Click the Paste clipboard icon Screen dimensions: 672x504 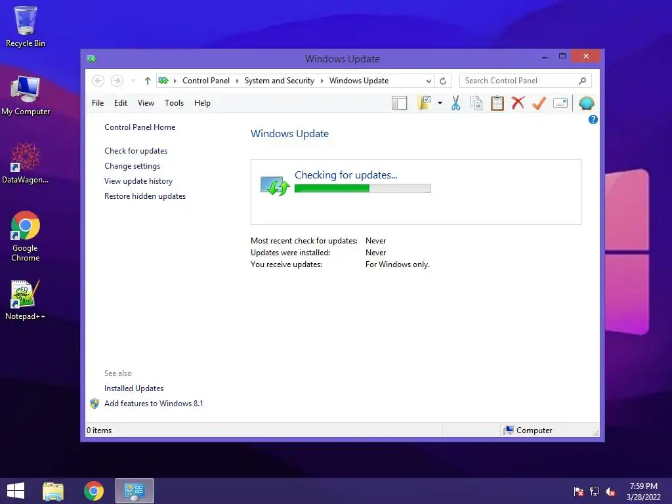497,103
